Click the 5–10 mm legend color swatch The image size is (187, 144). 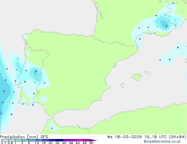click(32, 140)
